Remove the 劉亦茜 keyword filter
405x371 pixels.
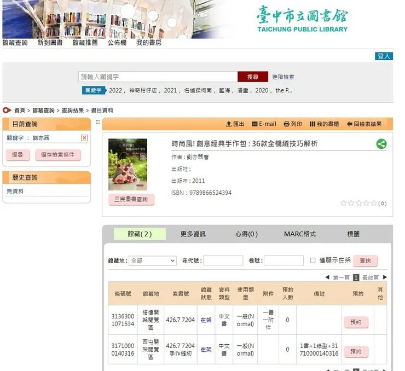84,138
